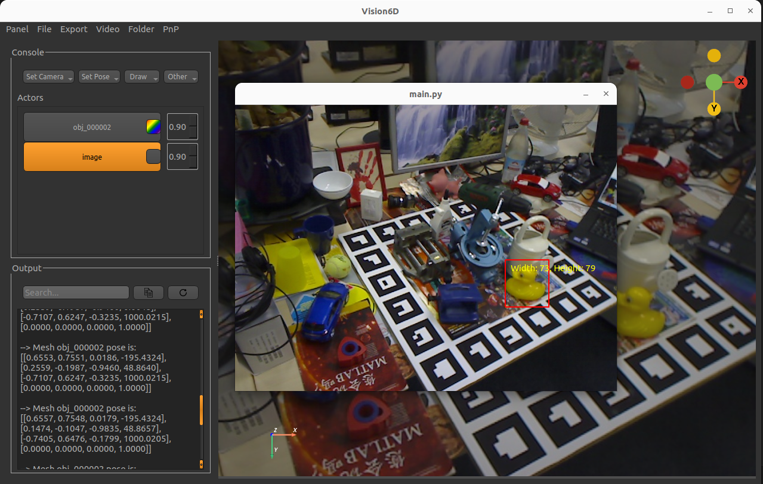Open the Set Pose dropdown
This screenshot has width=763, height=484.
click(99, 76)
